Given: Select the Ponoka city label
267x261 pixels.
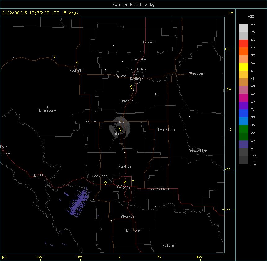Looking at the screenshot, I should (x=149, y=42).
